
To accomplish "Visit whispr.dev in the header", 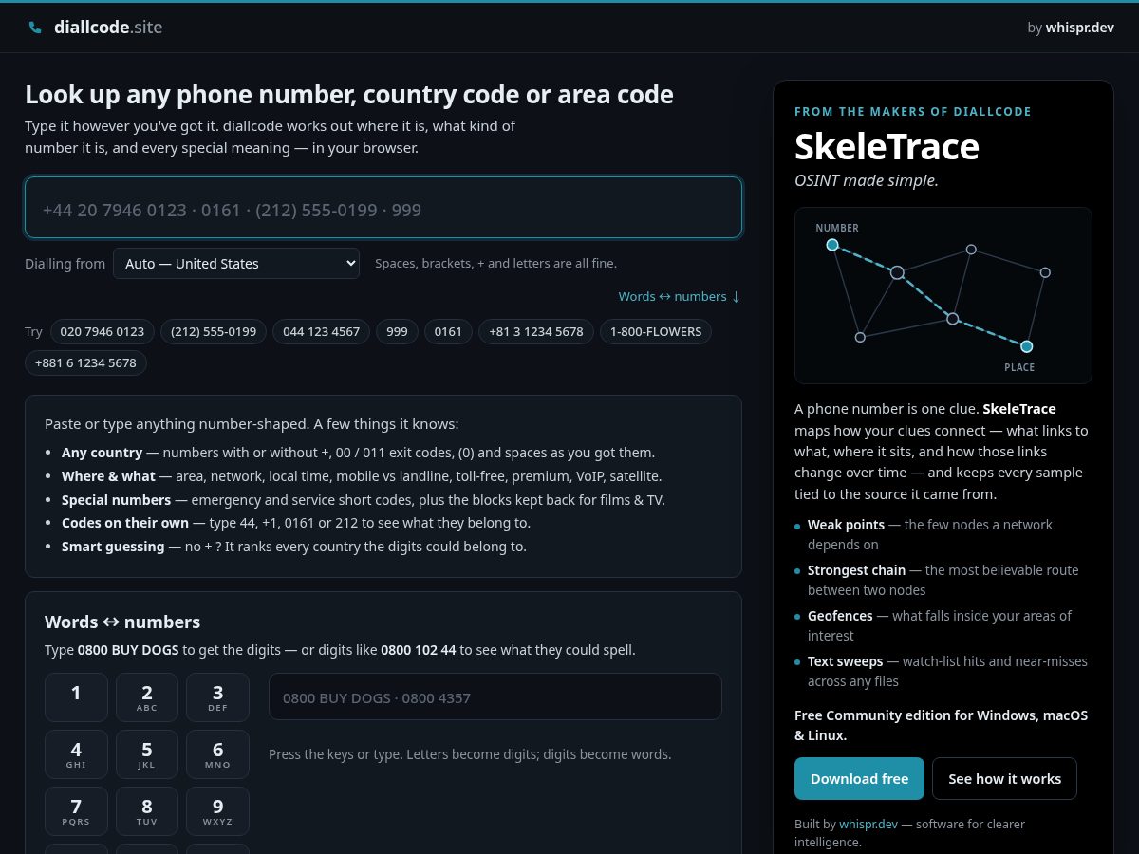I will point(1079,28).
